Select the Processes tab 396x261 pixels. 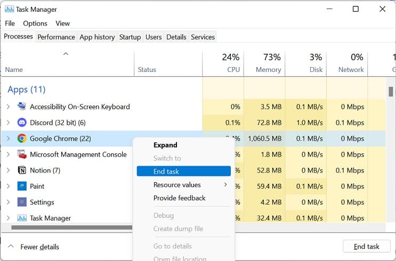(18, 36)
